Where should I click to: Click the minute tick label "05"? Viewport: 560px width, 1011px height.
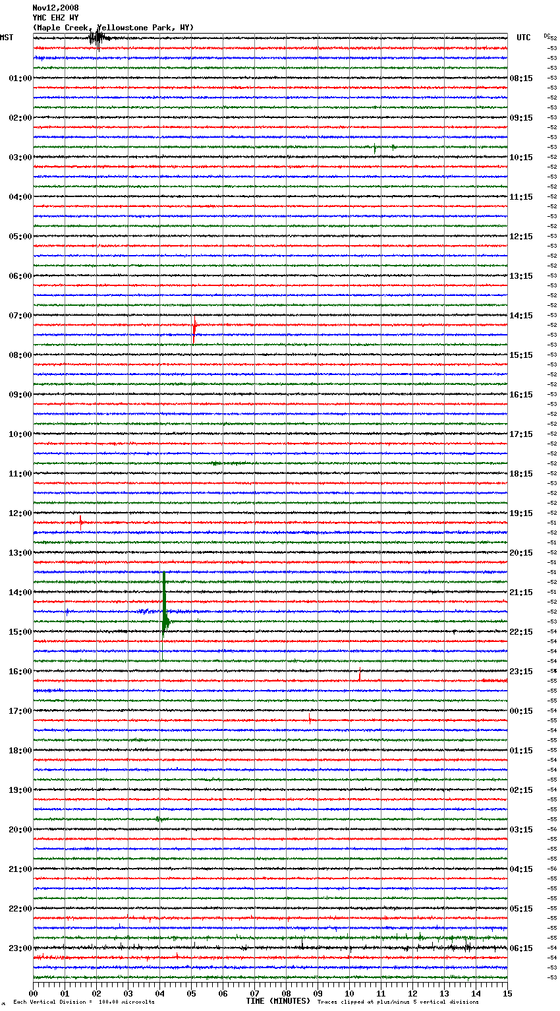191,993
